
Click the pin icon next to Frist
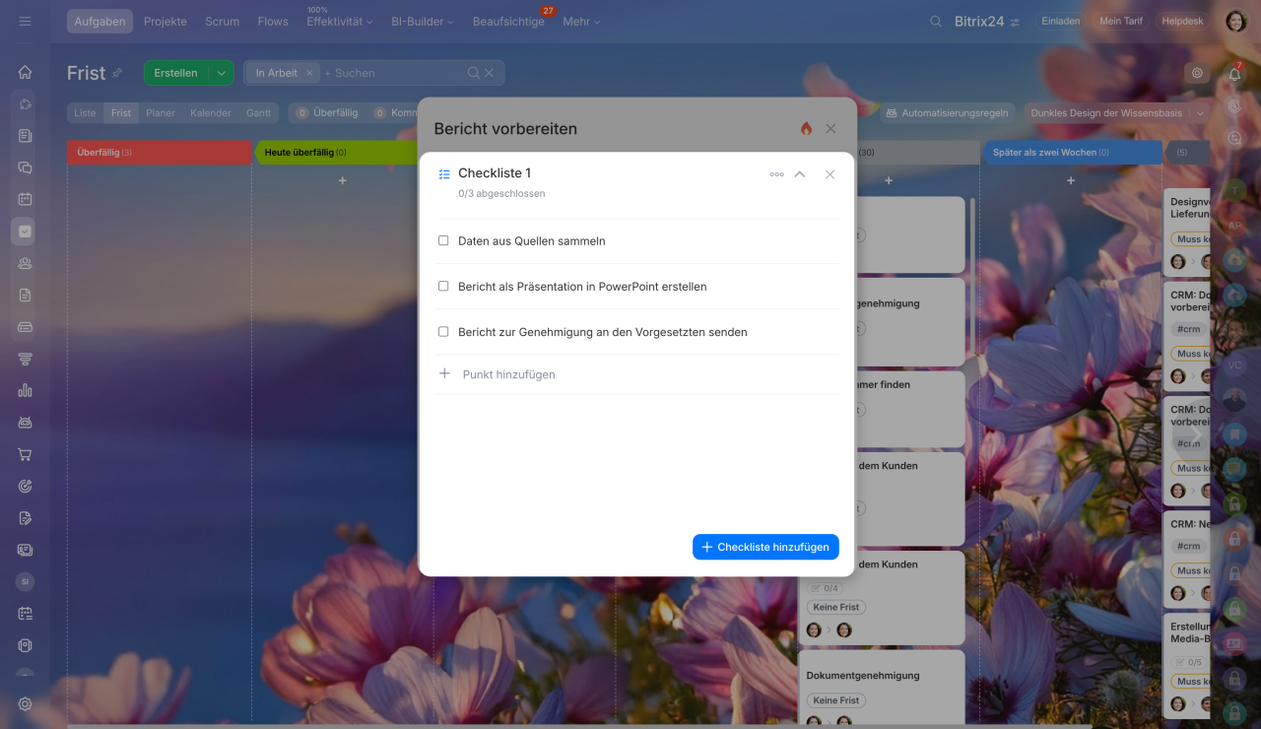[x=117, y=73]
